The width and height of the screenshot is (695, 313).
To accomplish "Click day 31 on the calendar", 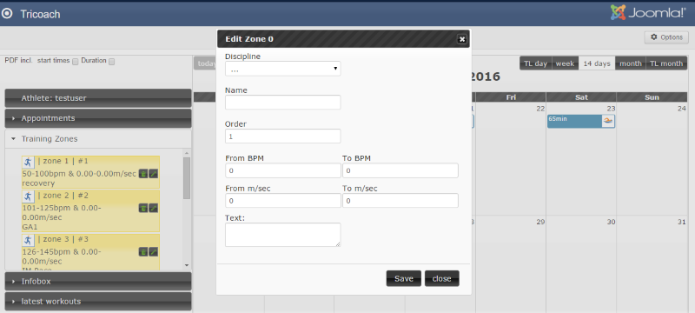I will pyautogui.click(x=682, y=222).
